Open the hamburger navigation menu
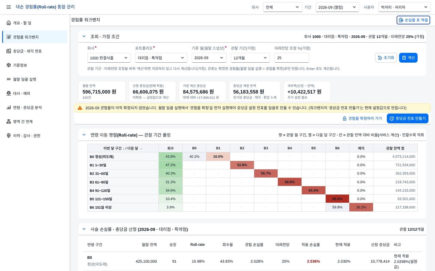Screen dimensions: 435x271 [x=8, y=7]
